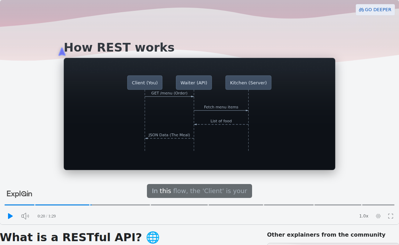This screenshot has height=245, width=399.
Task: Click the blue play button
Action: (10, 216)
